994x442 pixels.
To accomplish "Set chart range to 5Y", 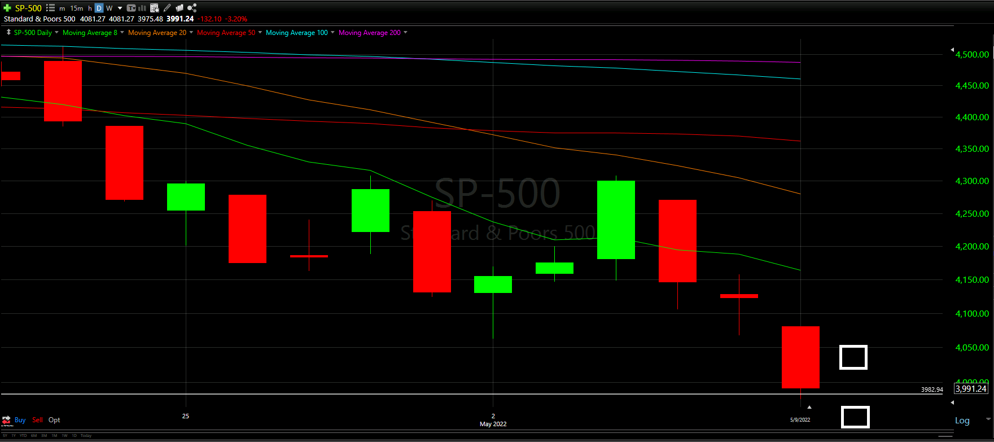I will (x=5, y=436).
